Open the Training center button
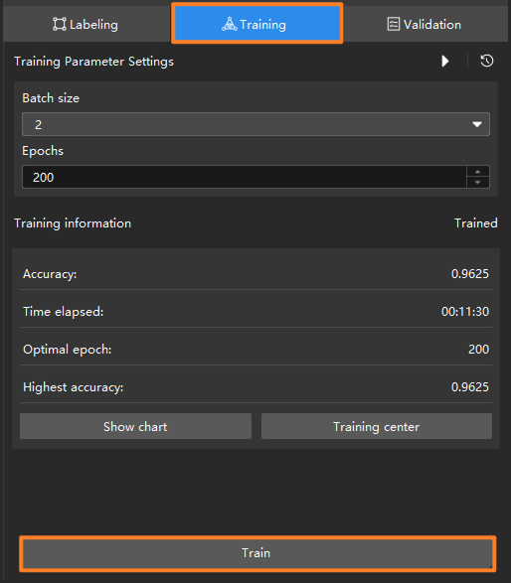The width and height of the screenshot is (511, 583). (376, 426)
